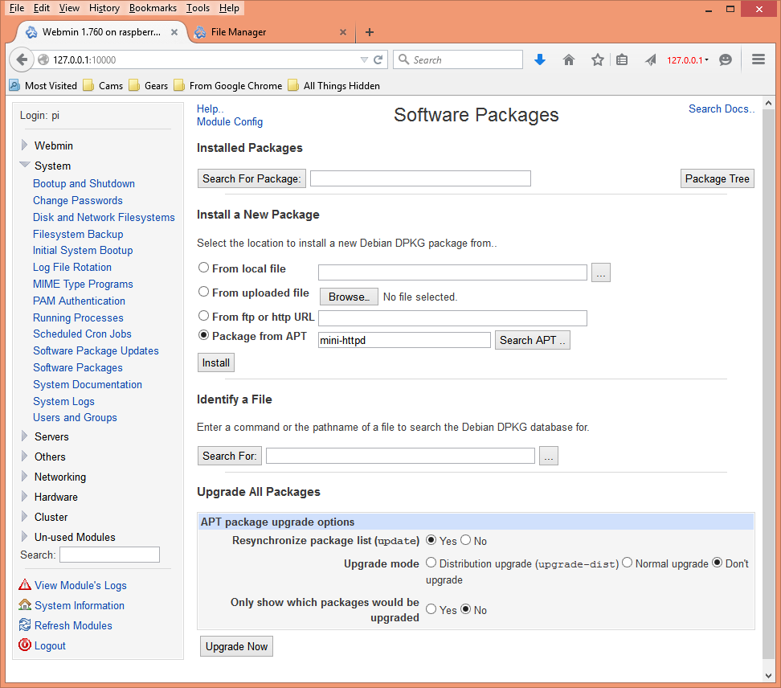Select the From local file radio button
This screenshot has height=688, width=781.
coord(204,268)
